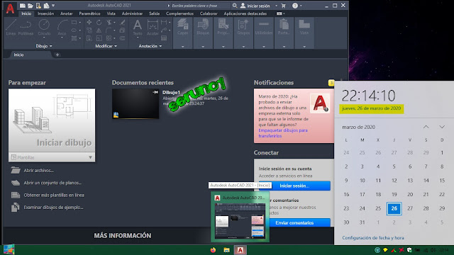Open the AutoCAD application menu logo
The height and width of the screenshot is (255, 454).
[10, 8]
